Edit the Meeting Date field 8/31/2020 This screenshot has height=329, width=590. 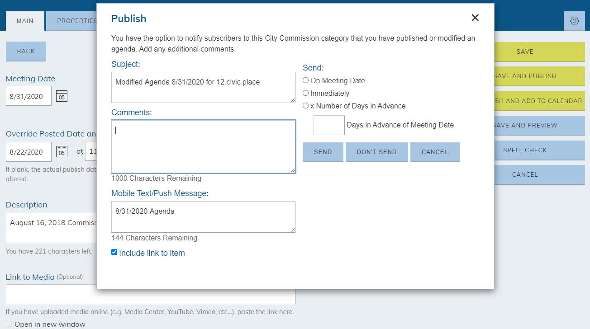tap(29, 96)
